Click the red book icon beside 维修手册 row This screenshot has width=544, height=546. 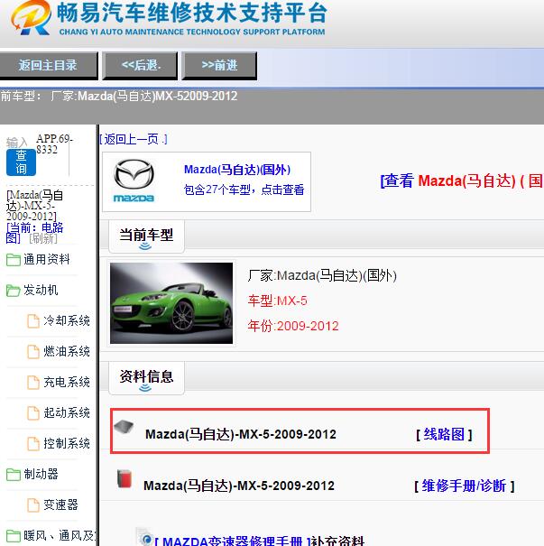pyautogui.click(x=124, y=478)
